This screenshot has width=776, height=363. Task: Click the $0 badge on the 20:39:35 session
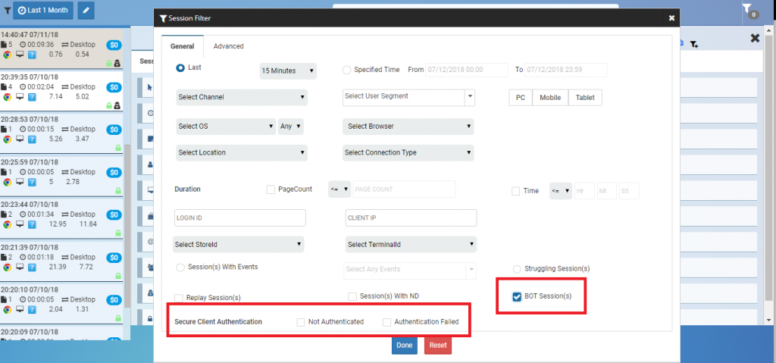pyautogui.click(x=114, y=87)
